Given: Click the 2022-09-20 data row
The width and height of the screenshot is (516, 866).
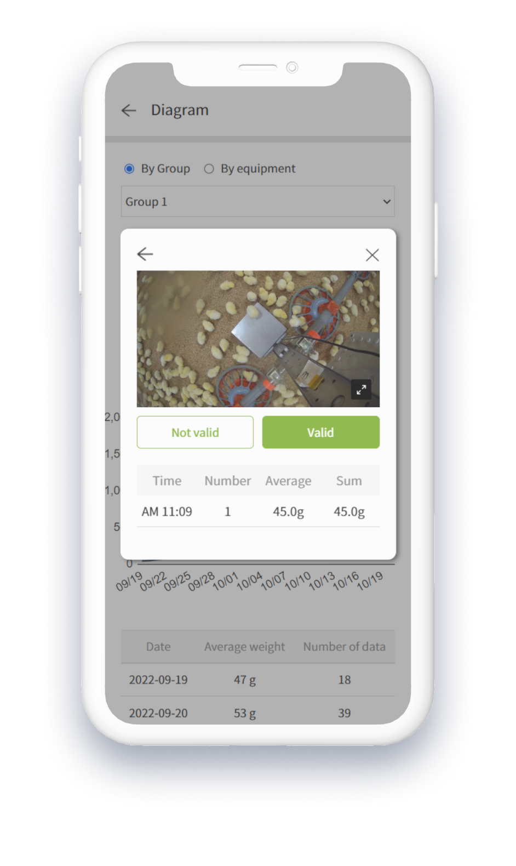Looking at the screenshot, I should click(x=257, y=713).
